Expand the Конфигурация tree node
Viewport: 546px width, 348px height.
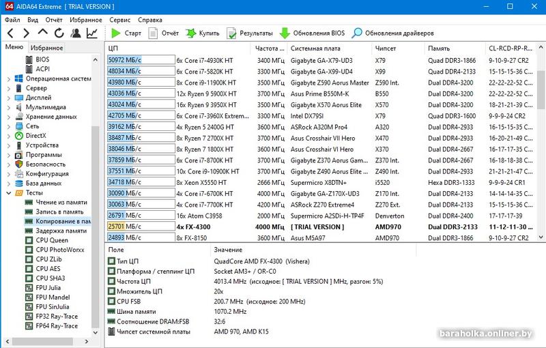(x=9, y=174)
